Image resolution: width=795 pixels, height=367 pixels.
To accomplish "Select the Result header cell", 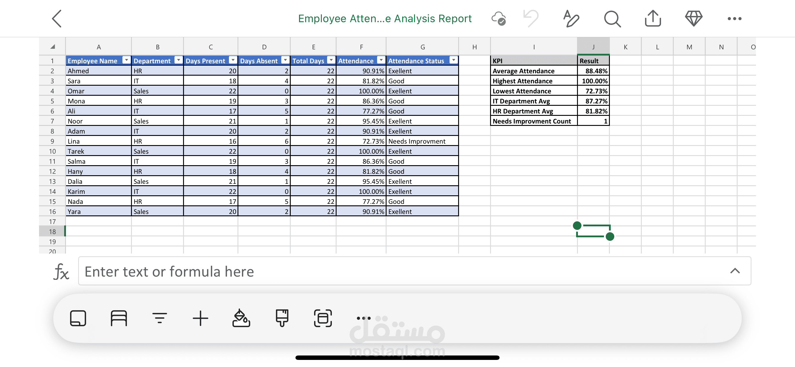I will pos(593,61).
